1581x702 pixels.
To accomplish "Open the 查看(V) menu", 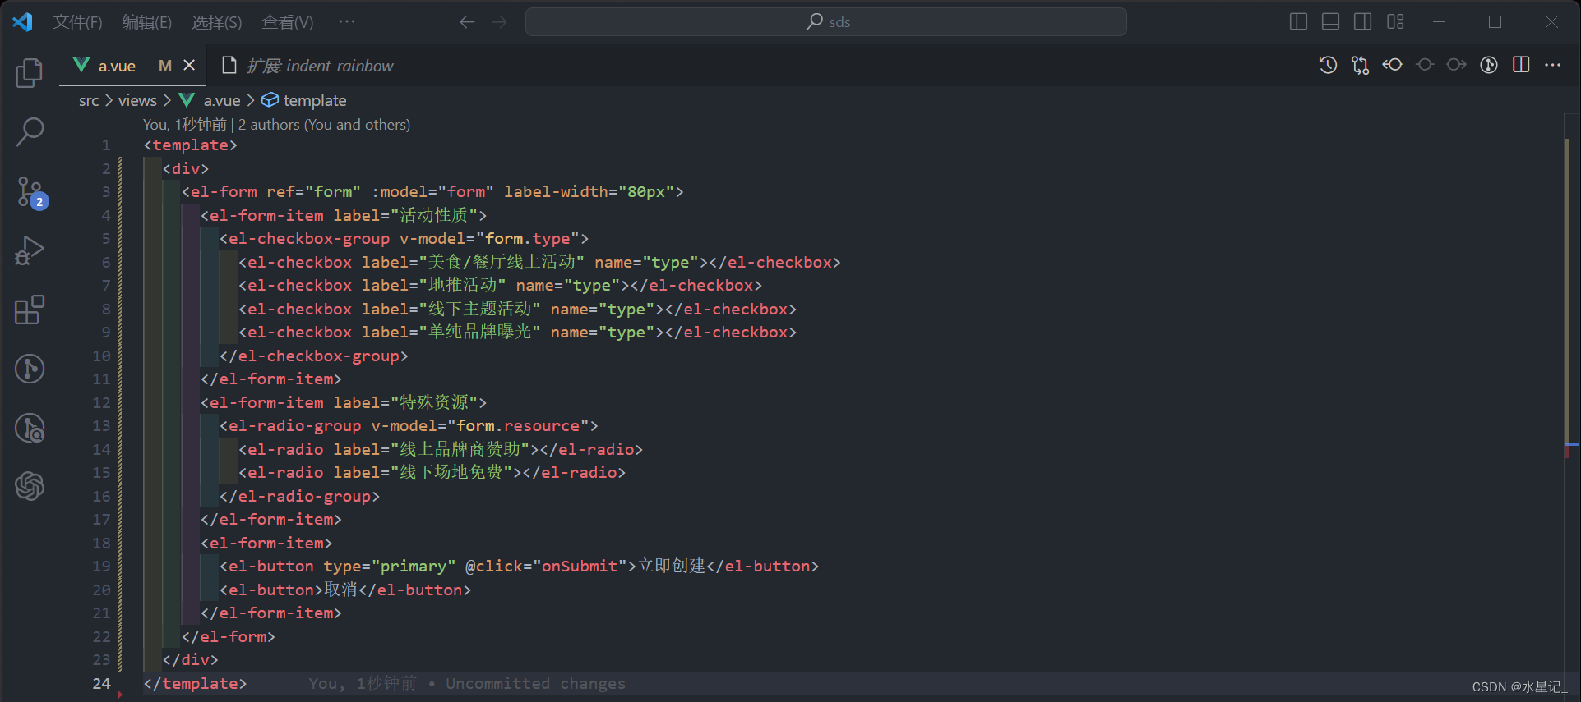I will point(288,22).
